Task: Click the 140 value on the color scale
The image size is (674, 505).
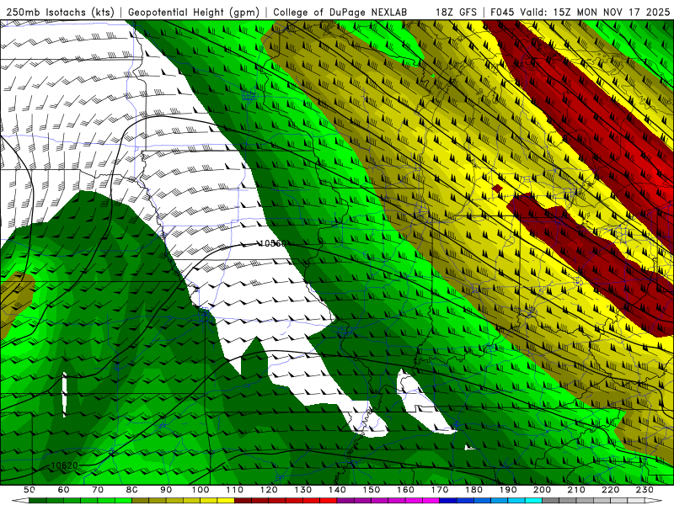Action: click(x=338, y=490)
